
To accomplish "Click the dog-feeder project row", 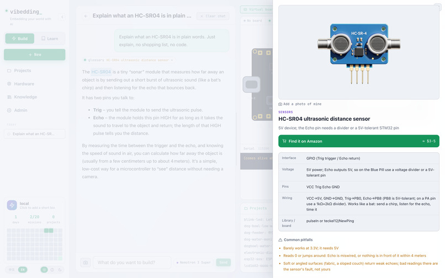I will [258, 233].
